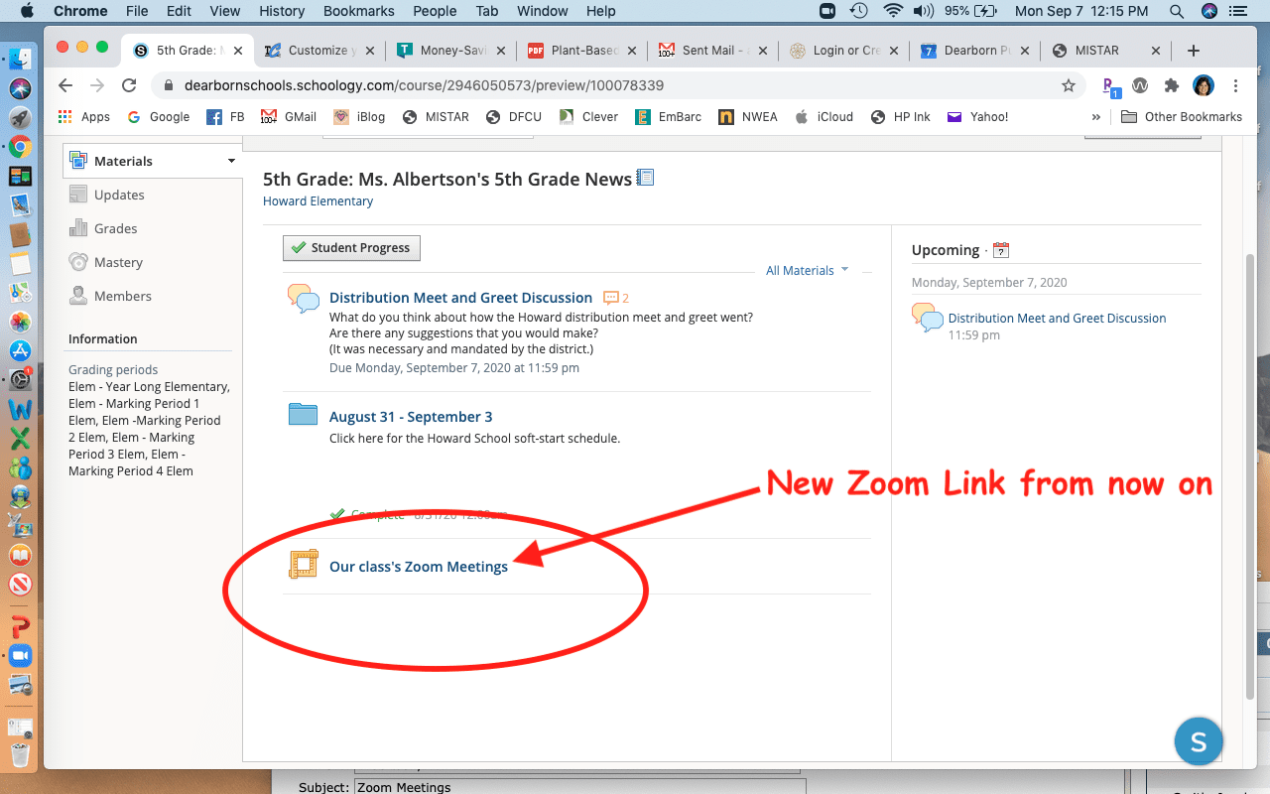Open the Other Bookmarks folder
The height and width of the screenshot is (794, 1270).
click(1182, 116)
